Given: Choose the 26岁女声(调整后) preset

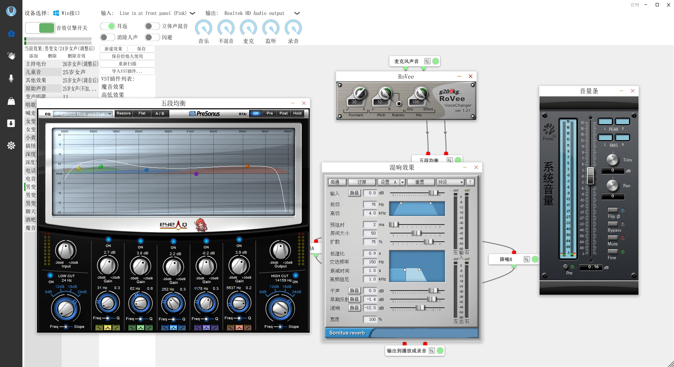Looking at the screenshot, I should coord(80,64).
